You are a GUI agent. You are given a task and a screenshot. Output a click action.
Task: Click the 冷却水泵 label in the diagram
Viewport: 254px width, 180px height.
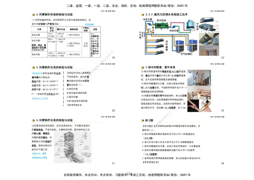(x=174, y=31)
